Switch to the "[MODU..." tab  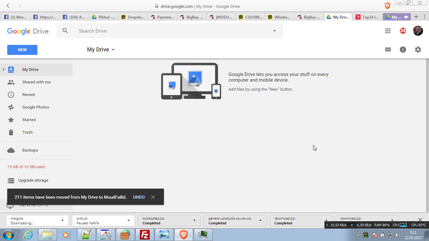coord(221,17)
